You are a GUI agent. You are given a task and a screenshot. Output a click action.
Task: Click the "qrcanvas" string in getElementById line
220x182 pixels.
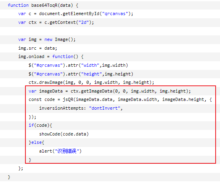(x=115, y=14)
